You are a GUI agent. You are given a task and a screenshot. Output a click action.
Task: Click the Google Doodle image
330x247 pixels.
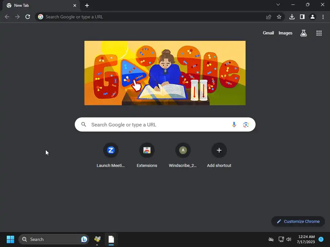[165, 73]
